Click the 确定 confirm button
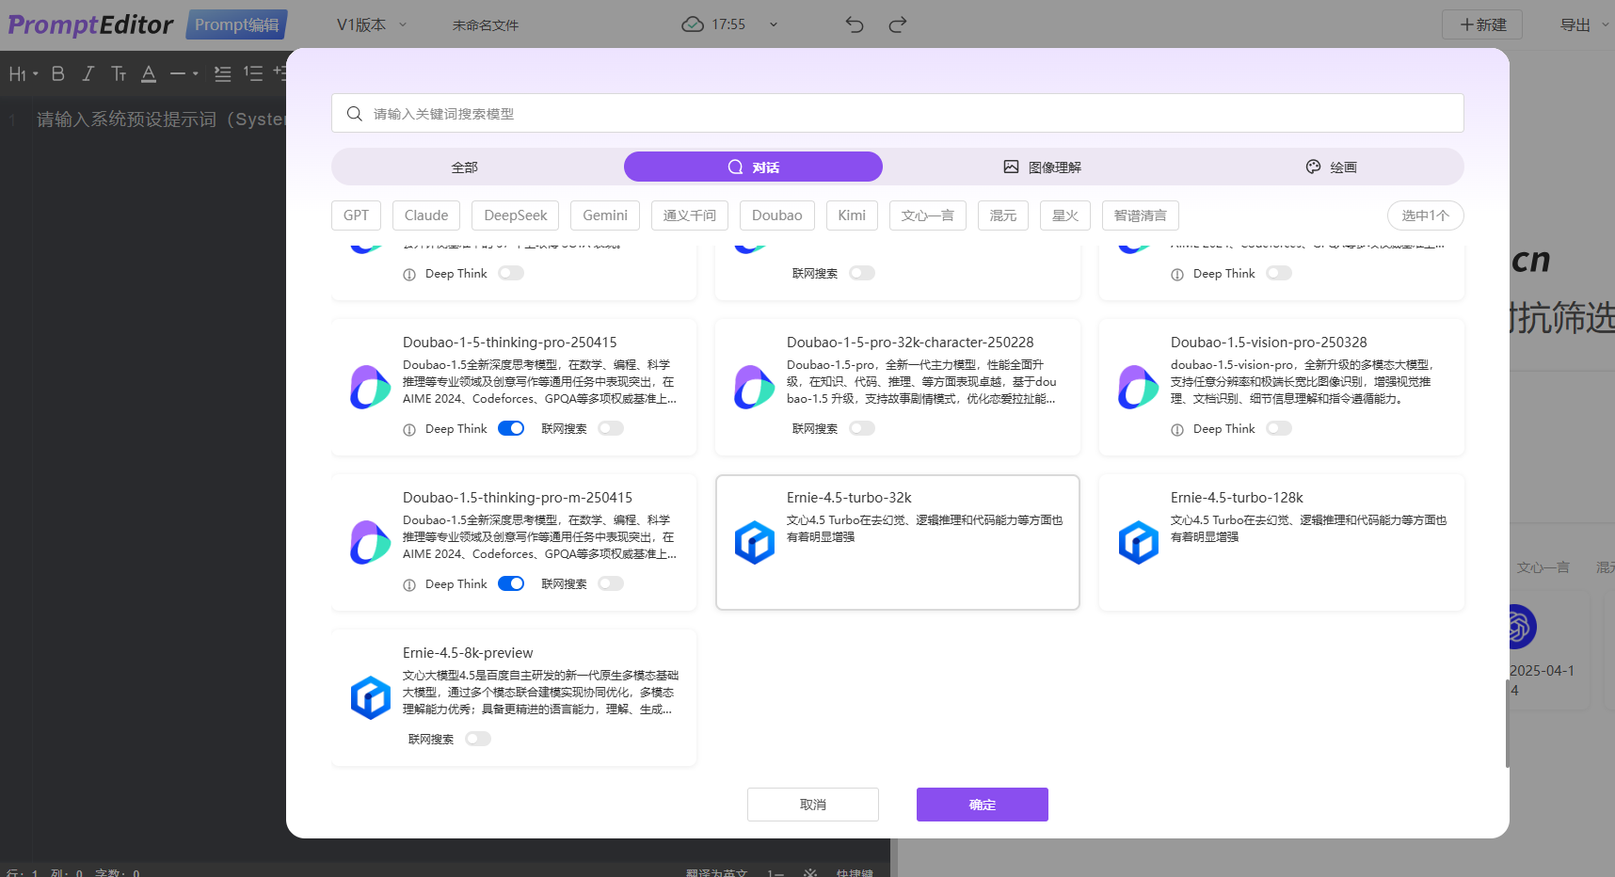Viewport: 1615px width, 877px height. (x=982, y=805)
